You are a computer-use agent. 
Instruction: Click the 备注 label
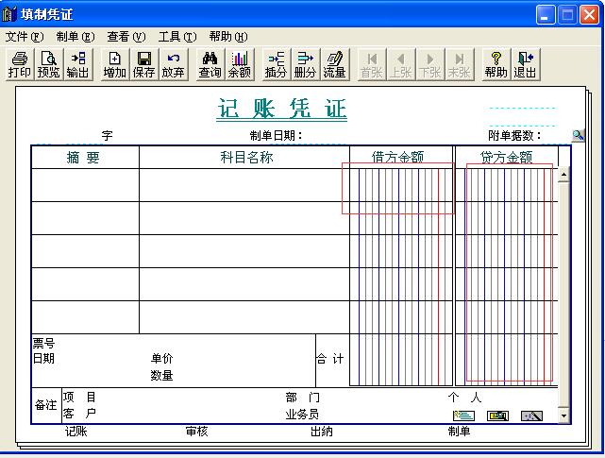point(46,405)
